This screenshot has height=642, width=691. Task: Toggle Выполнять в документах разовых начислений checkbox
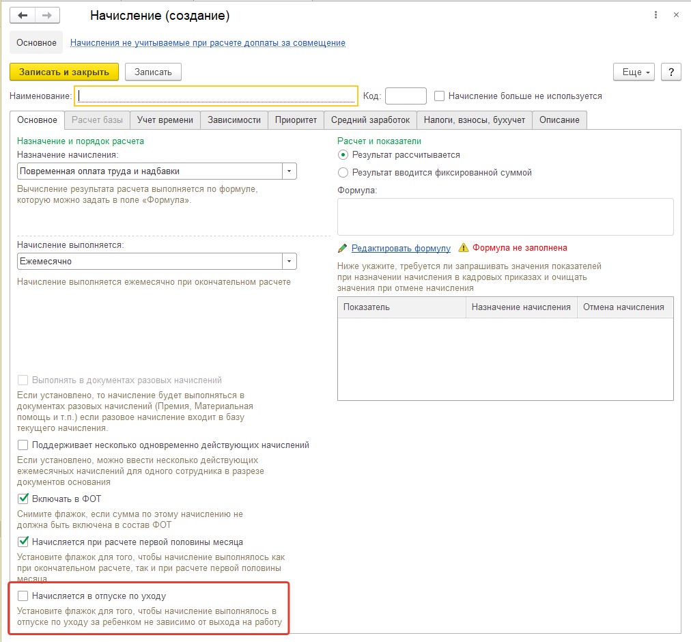pos(23,380)
